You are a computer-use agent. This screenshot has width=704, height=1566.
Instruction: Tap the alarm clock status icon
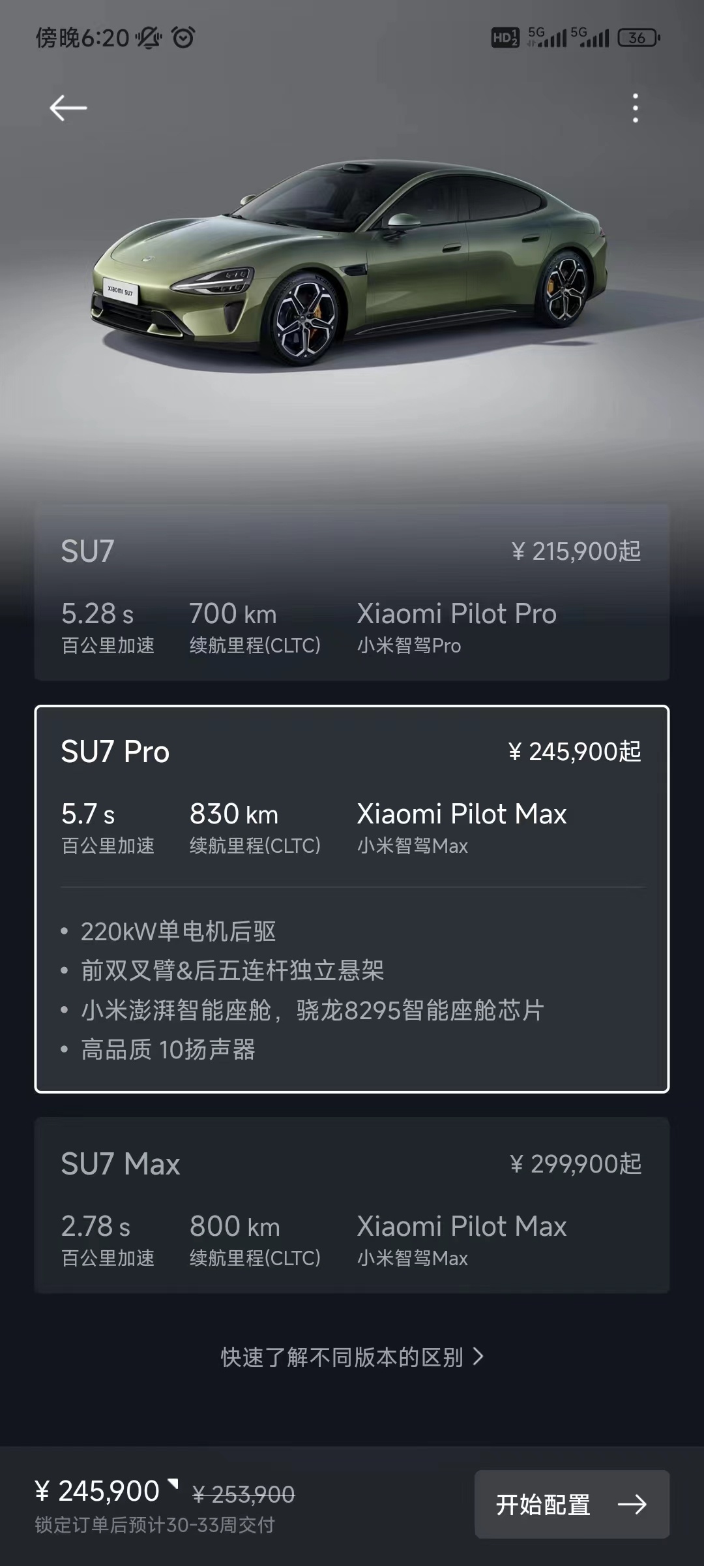183,38
